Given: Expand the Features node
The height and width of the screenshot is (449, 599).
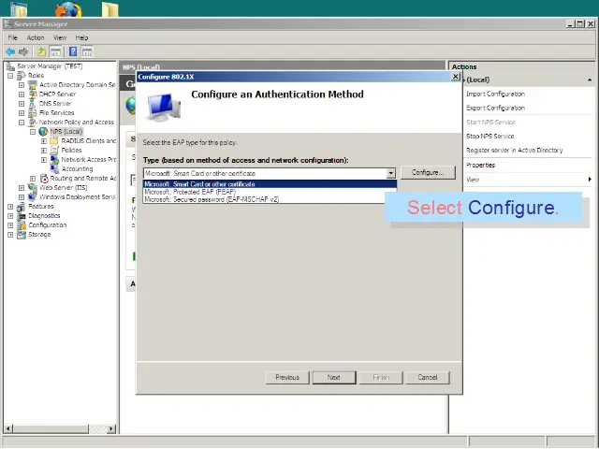Looking at the screenshot, I should (10, 207).
